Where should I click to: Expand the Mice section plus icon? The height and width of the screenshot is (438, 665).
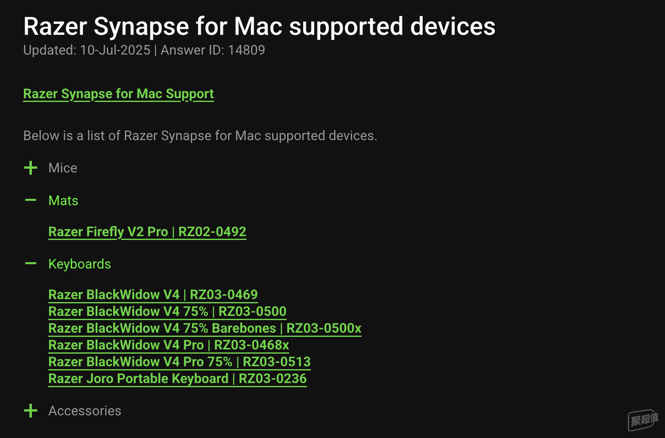[x=31, y=168]
